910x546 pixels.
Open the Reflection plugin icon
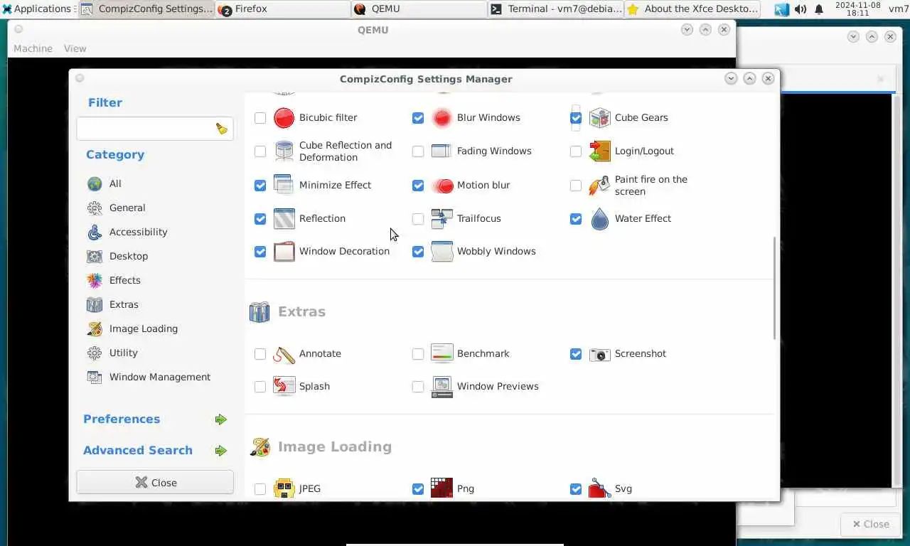tap(284, 219)
